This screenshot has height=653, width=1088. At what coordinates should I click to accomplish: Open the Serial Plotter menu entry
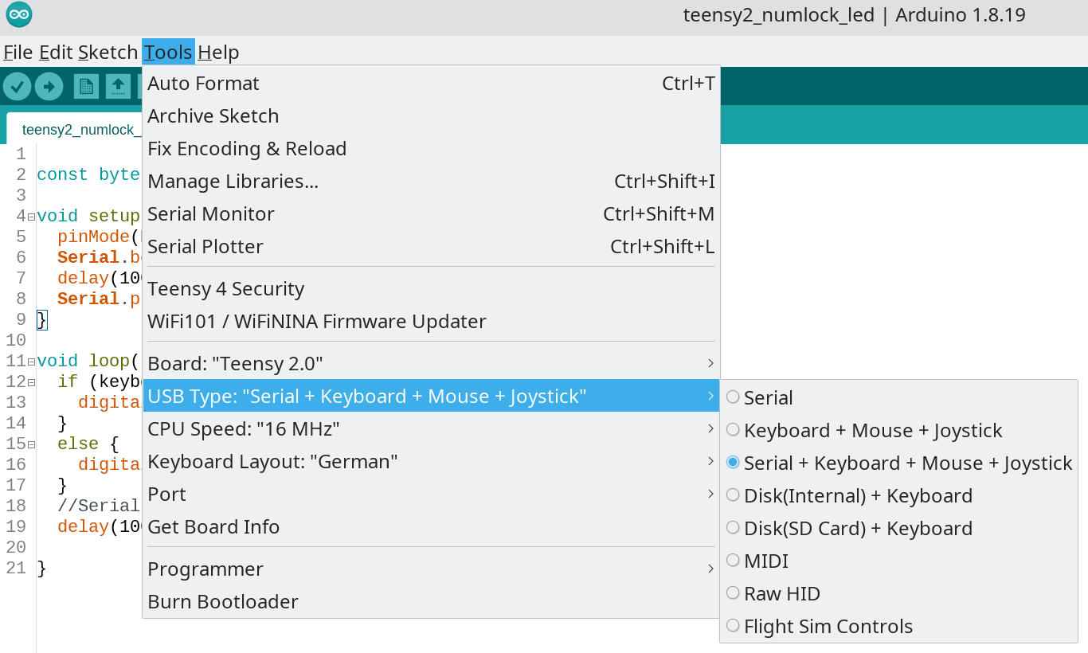[431, 246]
